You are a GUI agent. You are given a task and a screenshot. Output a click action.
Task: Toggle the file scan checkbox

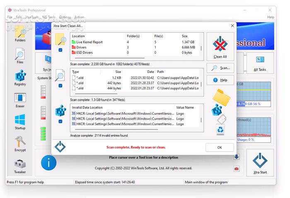point(60,86)
